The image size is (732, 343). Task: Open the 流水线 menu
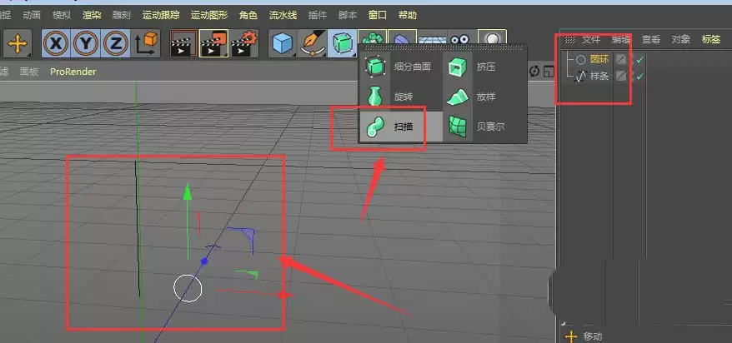[x=283, y=15]
